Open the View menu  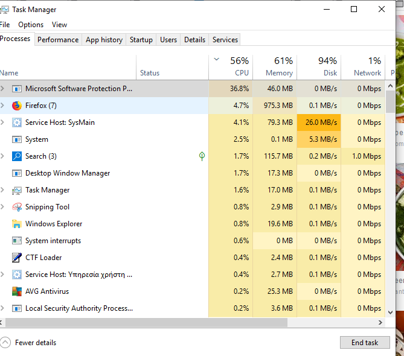(x=59, y=25)
